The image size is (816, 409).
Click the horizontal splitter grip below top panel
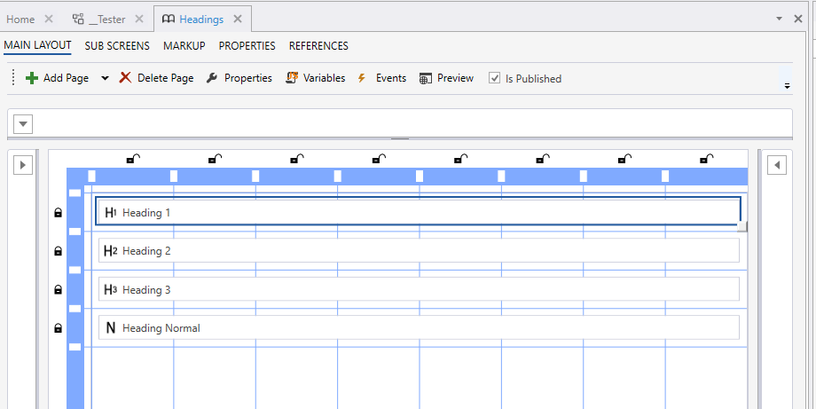[x=400, y=139]
